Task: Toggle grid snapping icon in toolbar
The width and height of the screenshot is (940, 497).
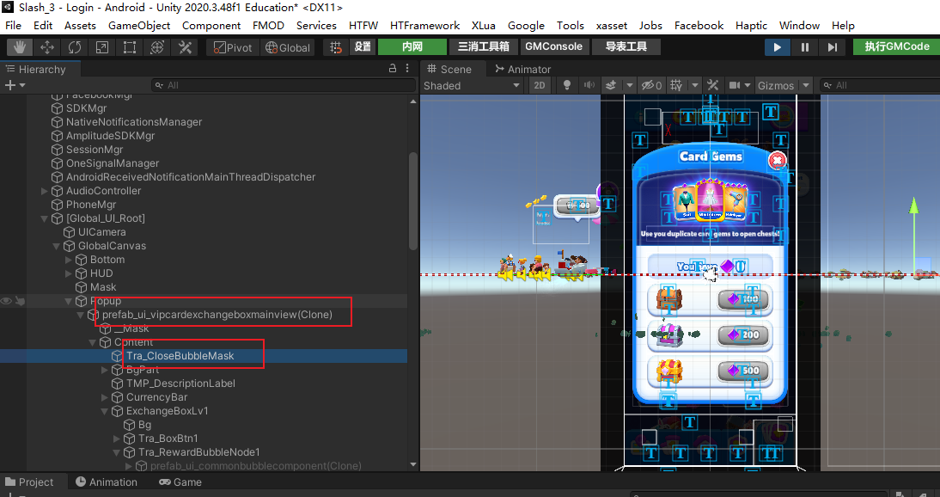Action: pyautogui.click(x=336, y=46)
